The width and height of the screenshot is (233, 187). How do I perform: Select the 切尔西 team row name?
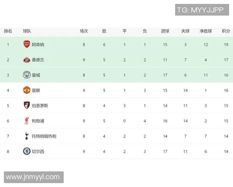pos(38,151)
